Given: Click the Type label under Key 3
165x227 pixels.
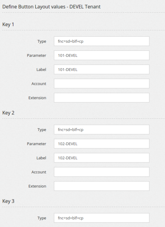Looking at the screenshot, I should point(42,218).
